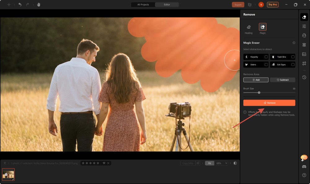The height and width of the screenshot is (184, 310).
Task: Open the 69% zoom level dropdown
Action: coord(221,163)
